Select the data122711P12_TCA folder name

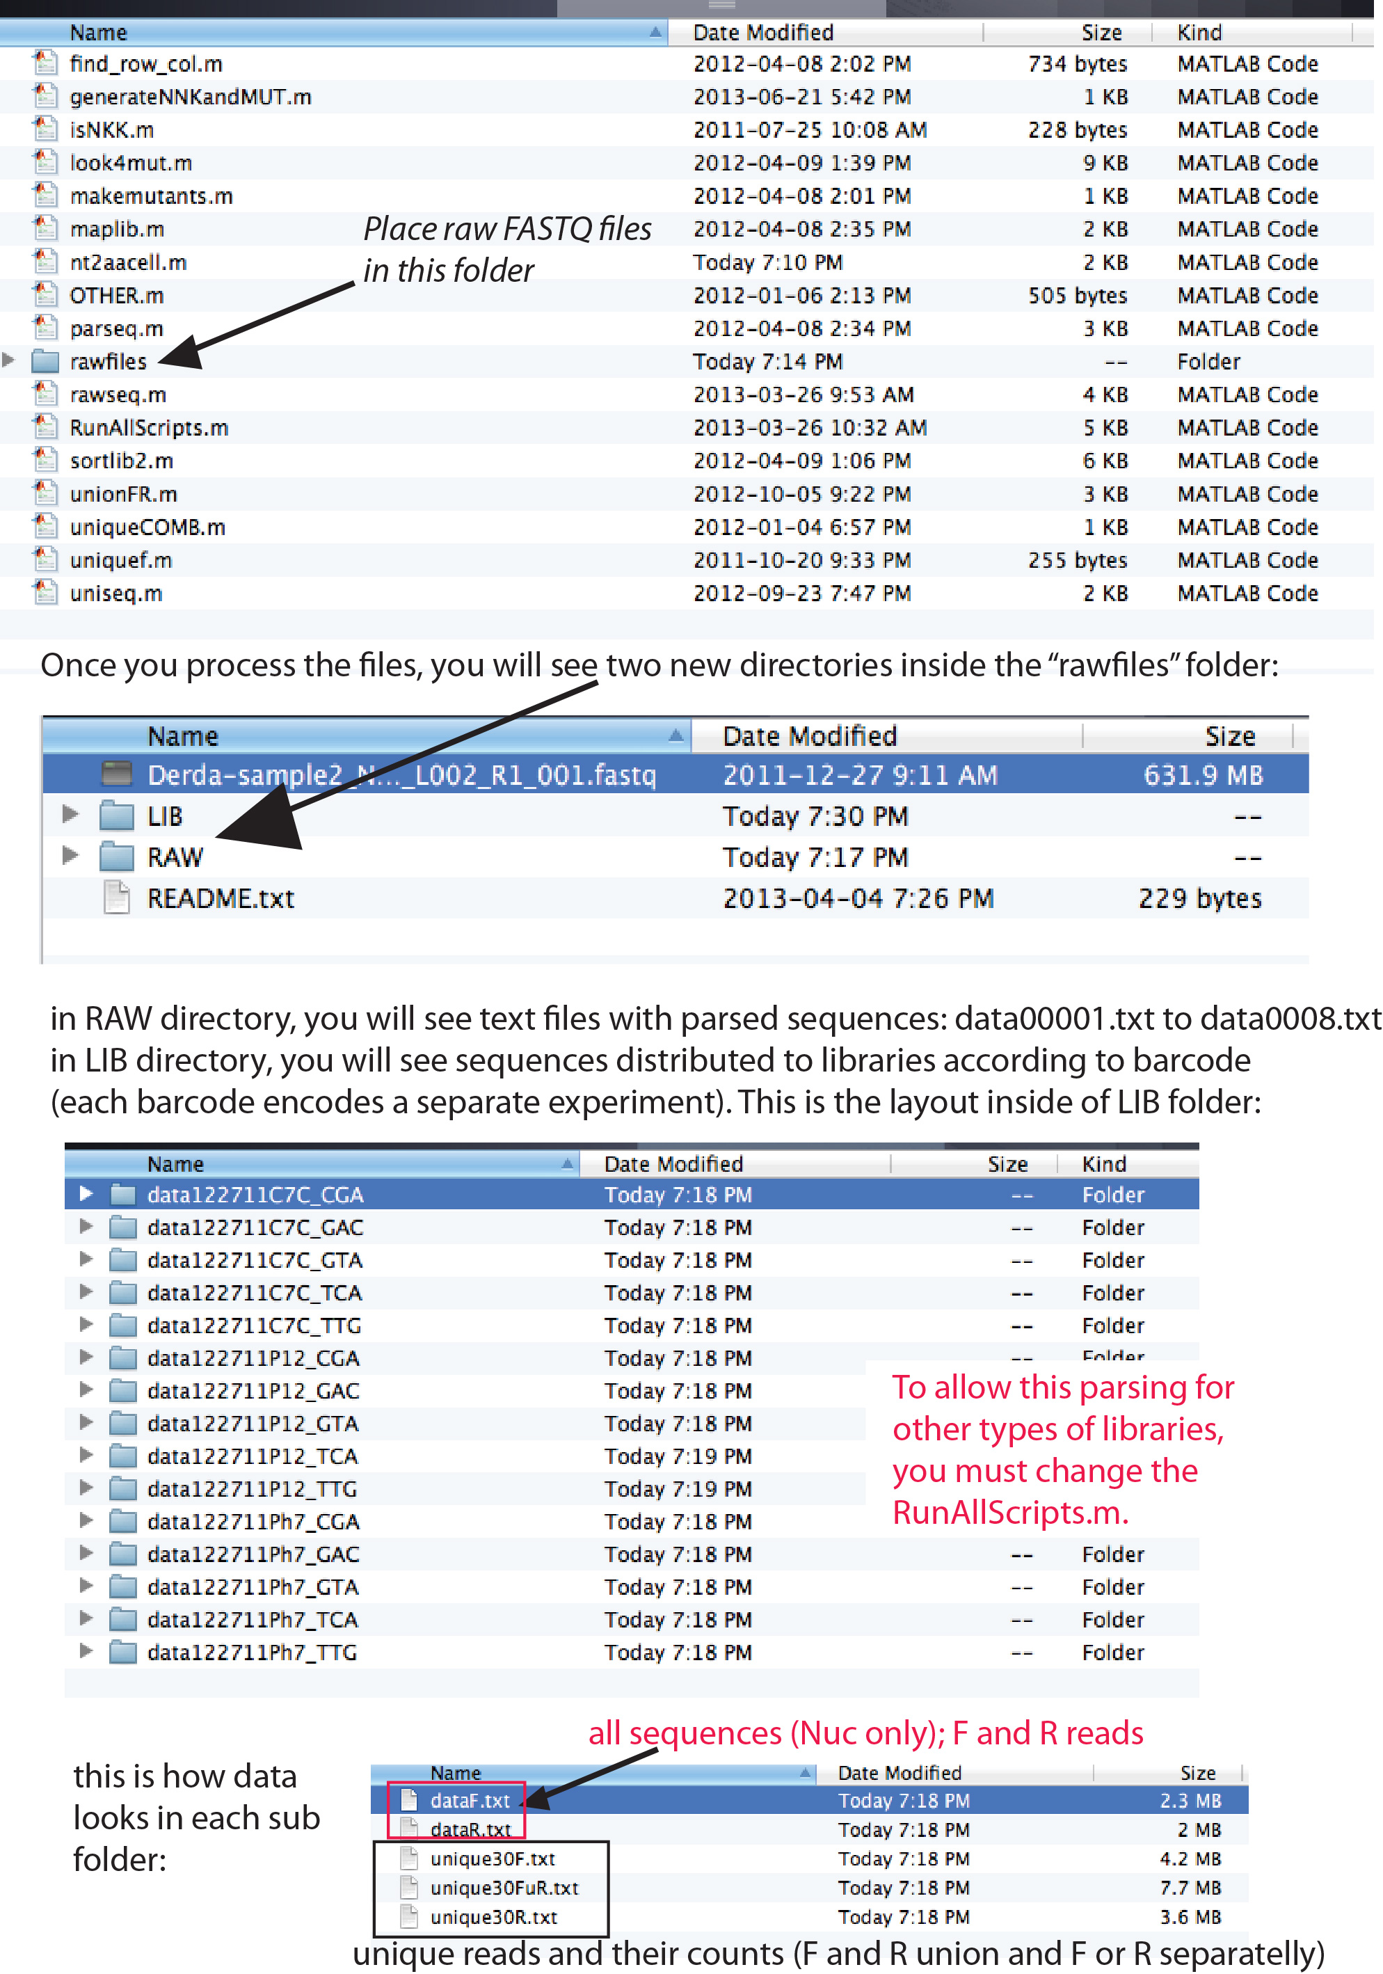coord(253,1456)
